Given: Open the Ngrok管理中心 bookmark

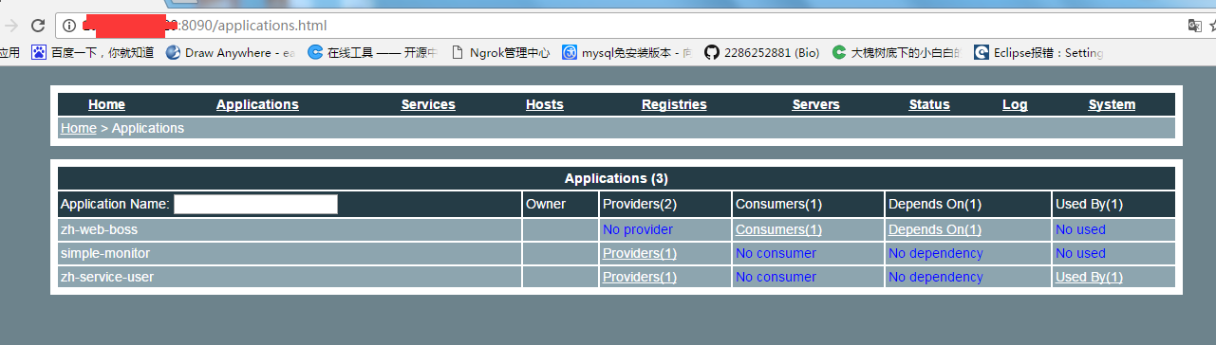Looking at the screenshot, I should point(501,53).
